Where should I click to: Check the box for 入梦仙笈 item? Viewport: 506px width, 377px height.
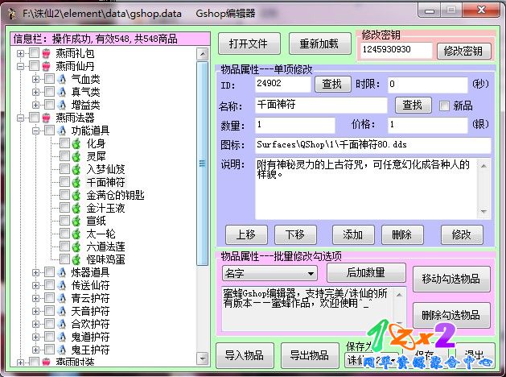tap(64, 169)
